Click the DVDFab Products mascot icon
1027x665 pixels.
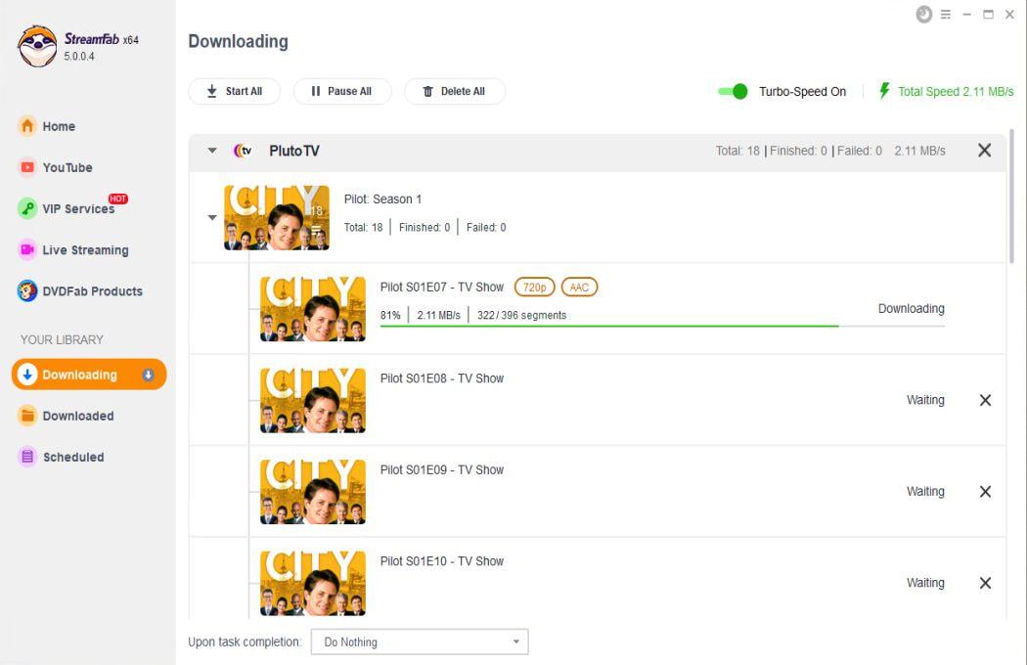pyautogui.click(x=26, y=290)
